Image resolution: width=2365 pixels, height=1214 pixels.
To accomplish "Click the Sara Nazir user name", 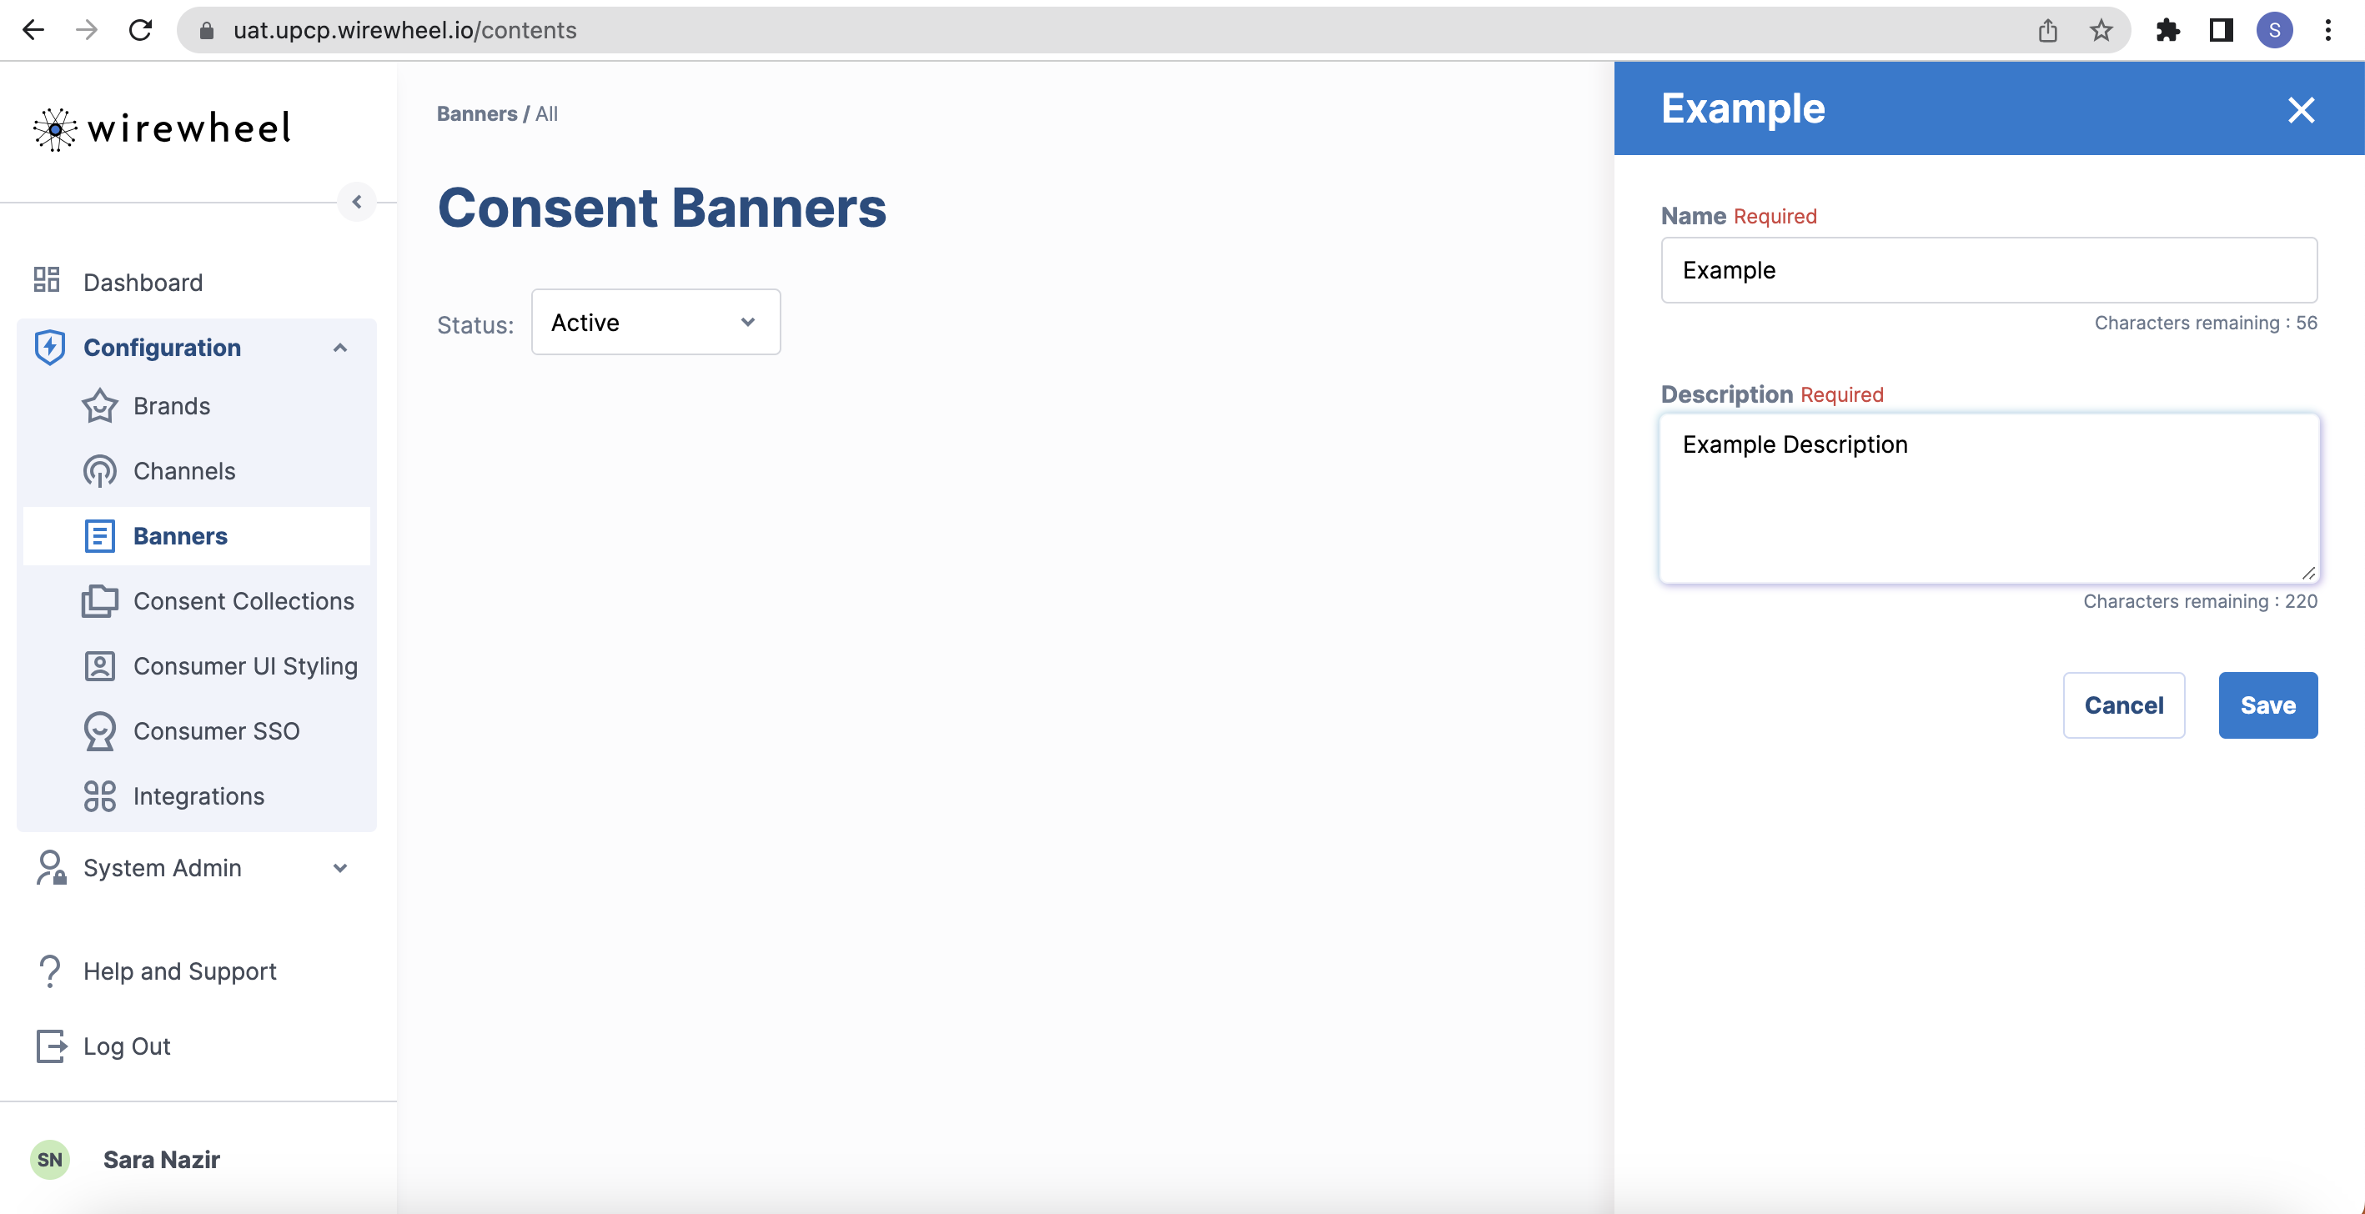I will pos(161,1160).
